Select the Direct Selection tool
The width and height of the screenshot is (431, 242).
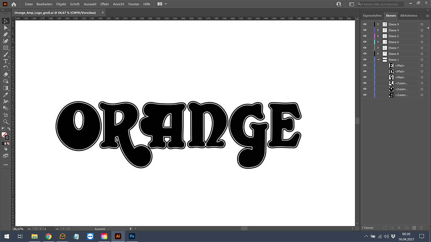6,28
